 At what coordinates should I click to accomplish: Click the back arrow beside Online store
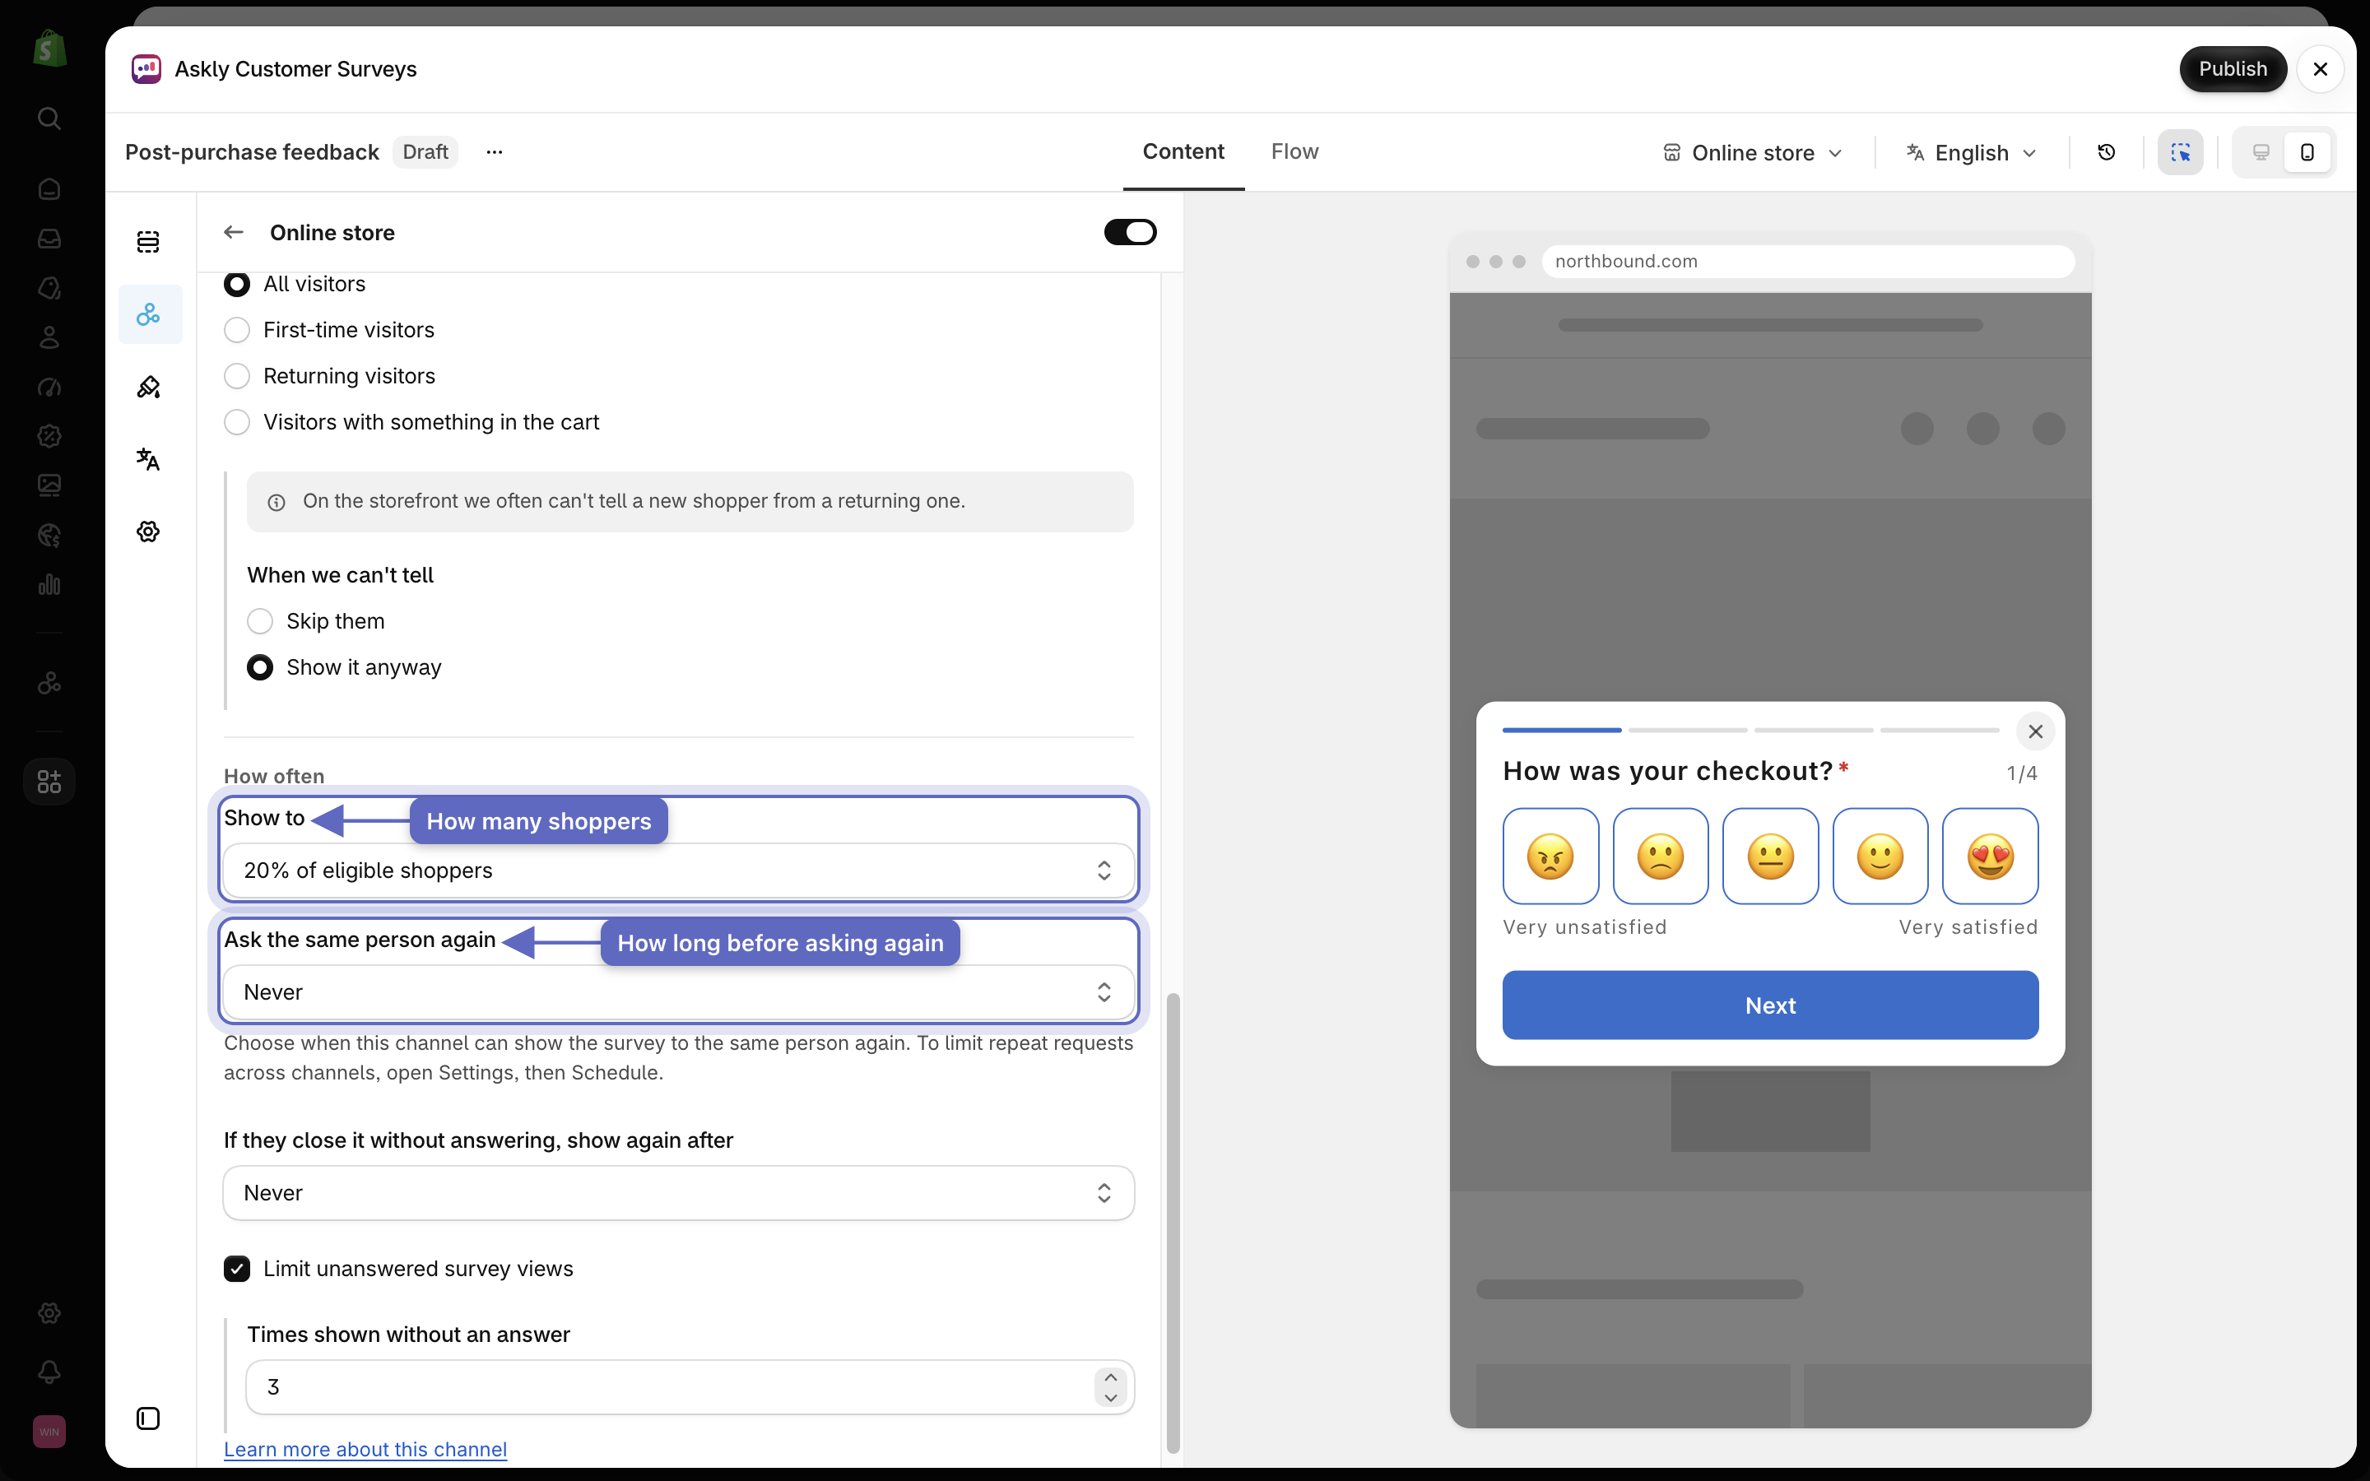pos(233,232)
